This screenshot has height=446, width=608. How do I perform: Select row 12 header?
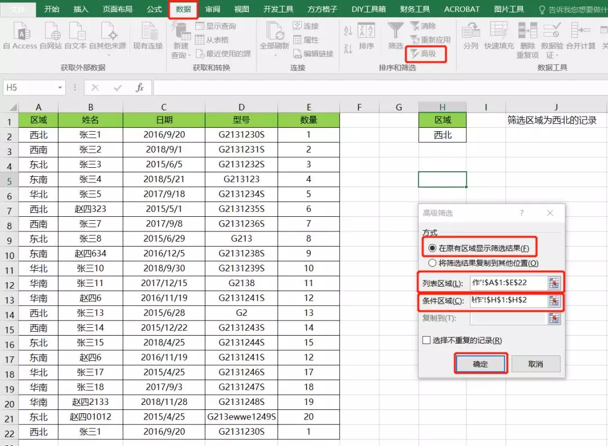[10, 285]
